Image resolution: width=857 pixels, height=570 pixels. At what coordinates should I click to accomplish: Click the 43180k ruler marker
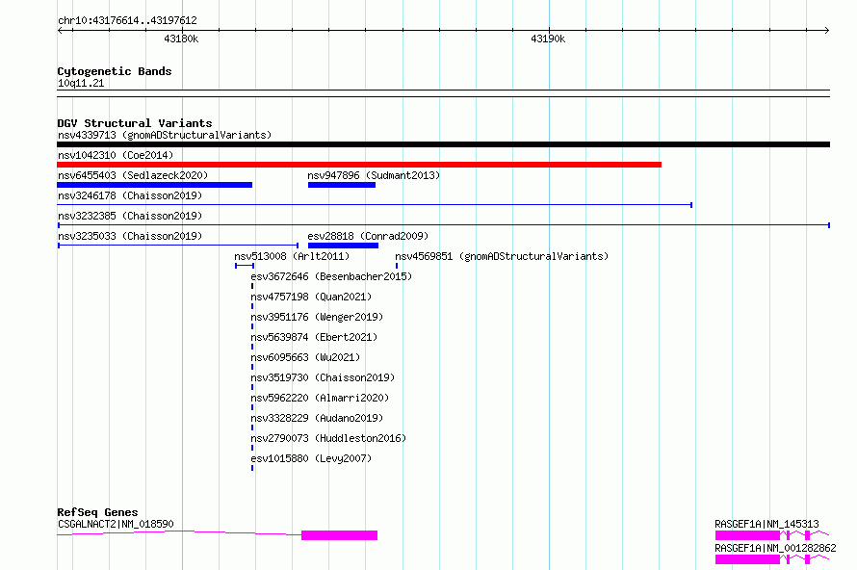click(x=181, y=39)
